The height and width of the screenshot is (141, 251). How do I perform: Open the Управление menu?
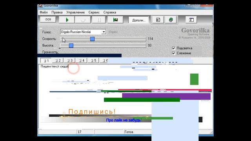(75, 12)
